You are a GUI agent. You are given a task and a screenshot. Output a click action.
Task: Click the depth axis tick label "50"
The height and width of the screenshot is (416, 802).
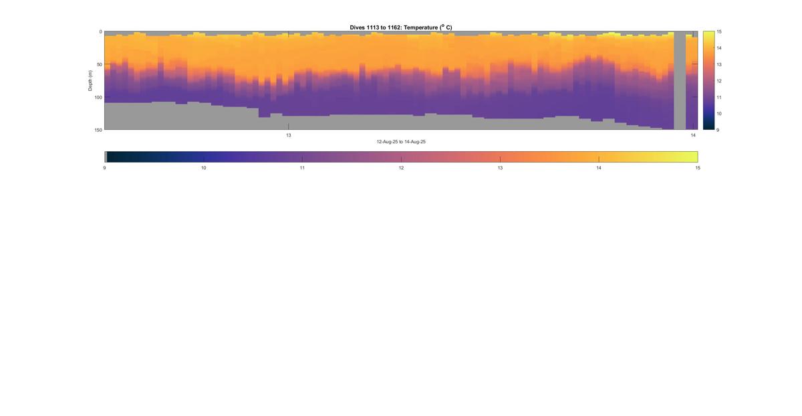pos(99,65)
